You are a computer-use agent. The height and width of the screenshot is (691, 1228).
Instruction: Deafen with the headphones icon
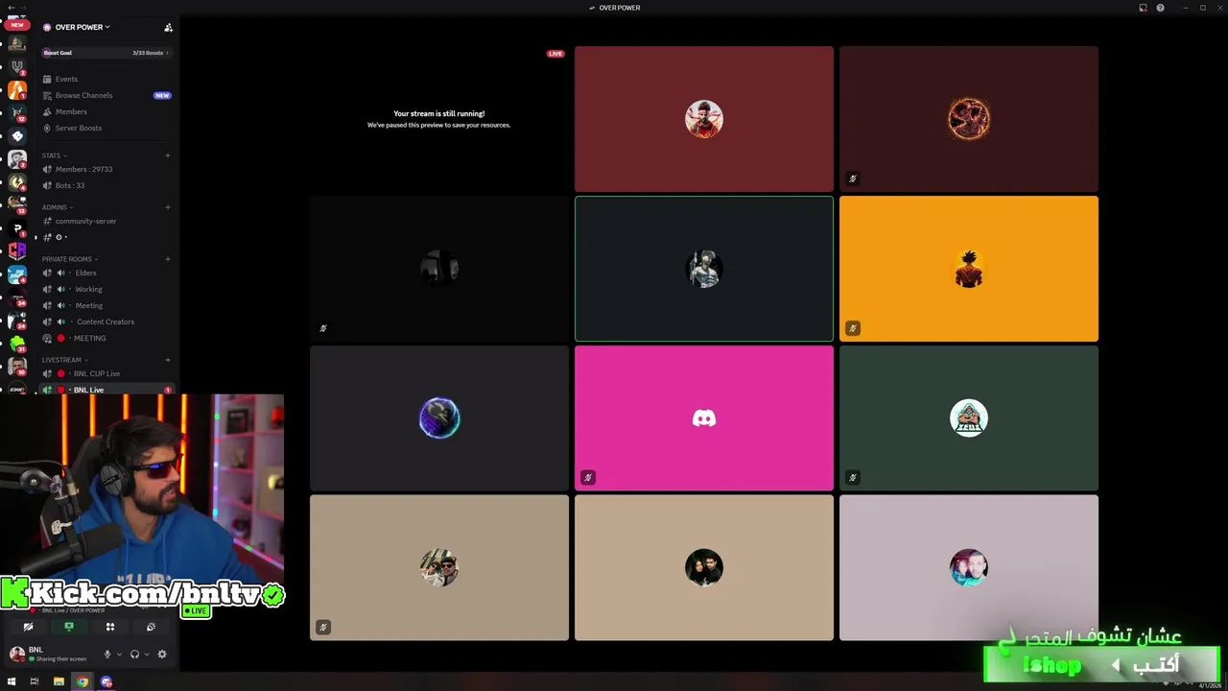(134, 654)
